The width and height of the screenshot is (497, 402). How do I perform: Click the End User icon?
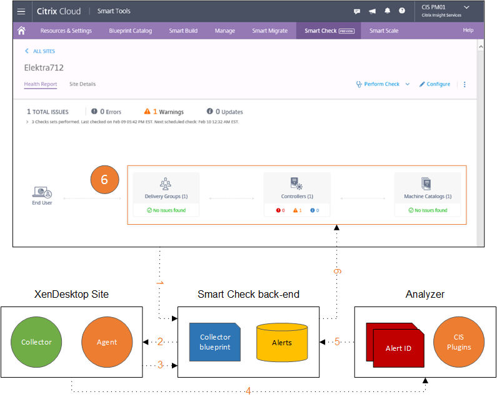point(42,192)
